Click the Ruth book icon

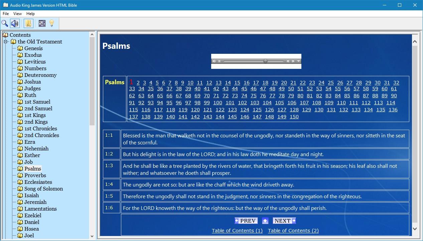click(x=20, y=95)
